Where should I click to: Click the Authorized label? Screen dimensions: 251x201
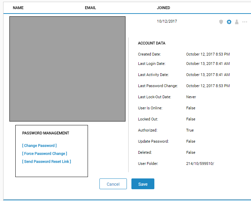click(x=148, y=130)
